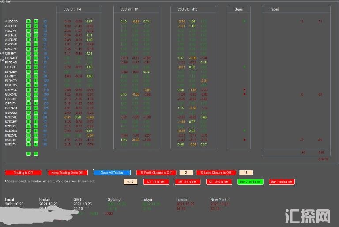Toggle the 'Trading is Off' switch

coord(24,172)
